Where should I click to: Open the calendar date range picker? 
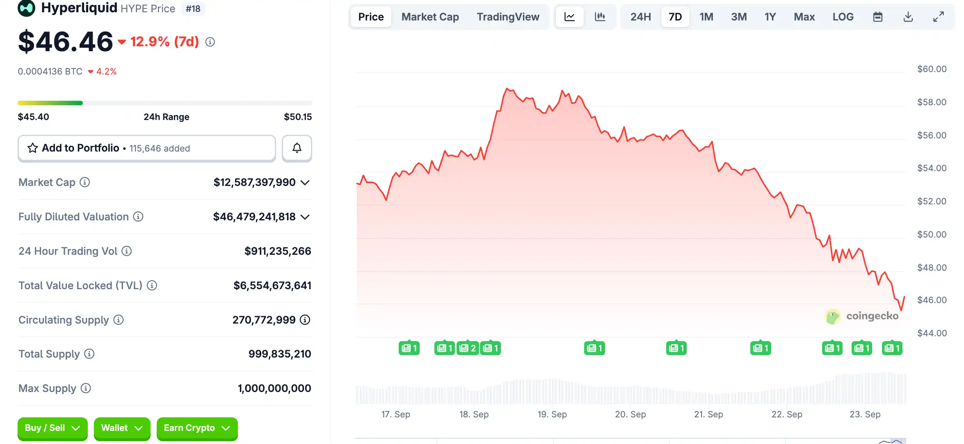coord(877,17)
